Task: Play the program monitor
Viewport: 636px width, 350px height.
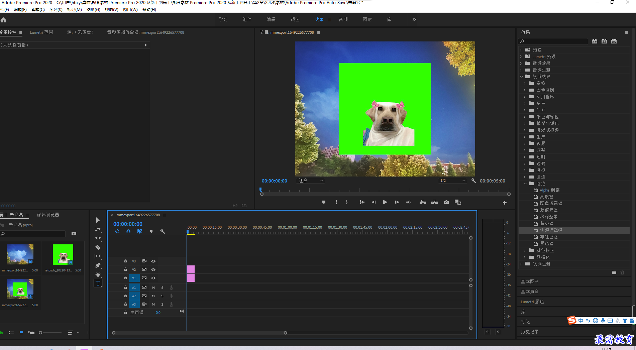Action: 385,202
